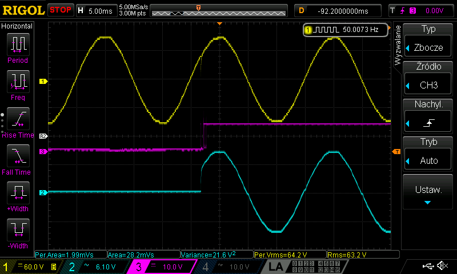Expand the Ustaw. settings submenu
This screenshot has width=457, height=274.
tap(428, 192)
